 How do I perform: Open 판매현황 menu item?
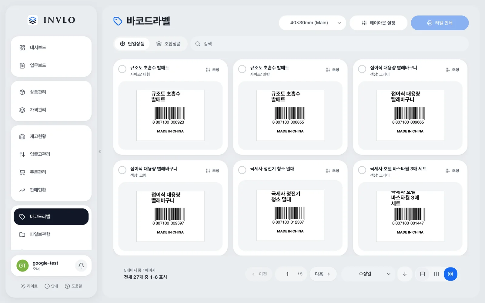pyautogui.click(x=51, y=190)
